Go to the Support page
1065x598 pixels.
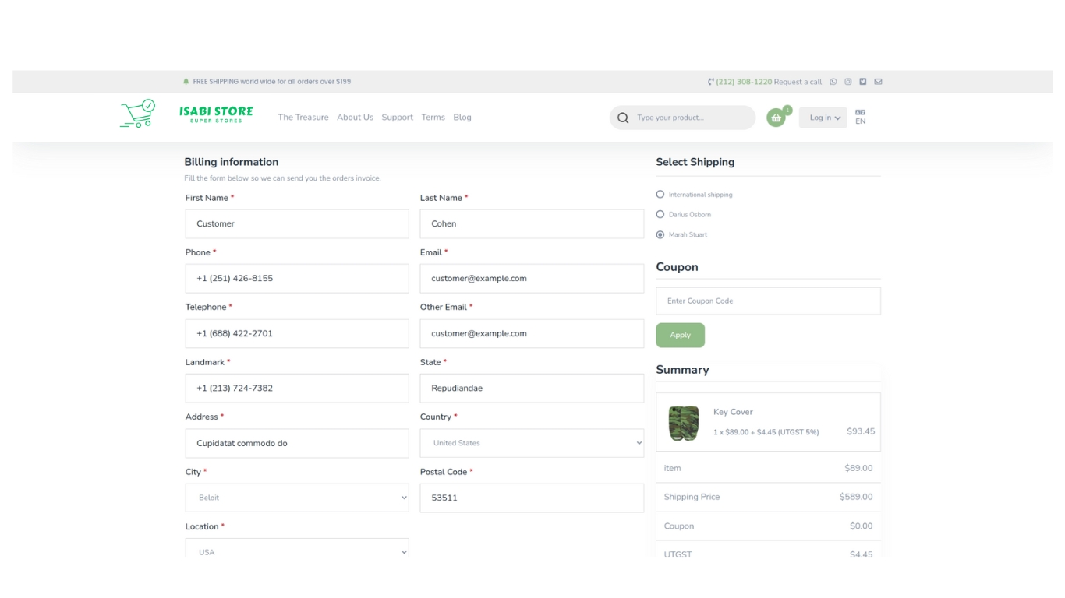397,118
